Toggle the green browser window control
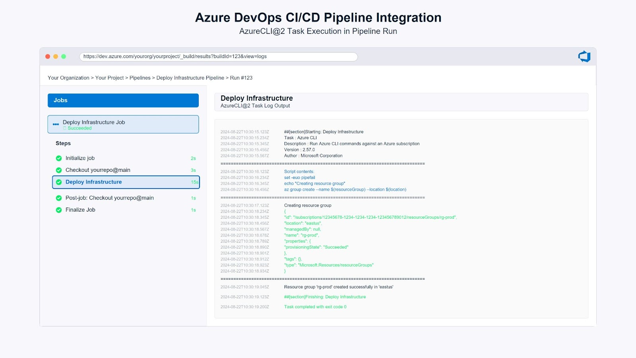This screenshot has width=636, height=358. pyautogui.click(x=64, y=56)
